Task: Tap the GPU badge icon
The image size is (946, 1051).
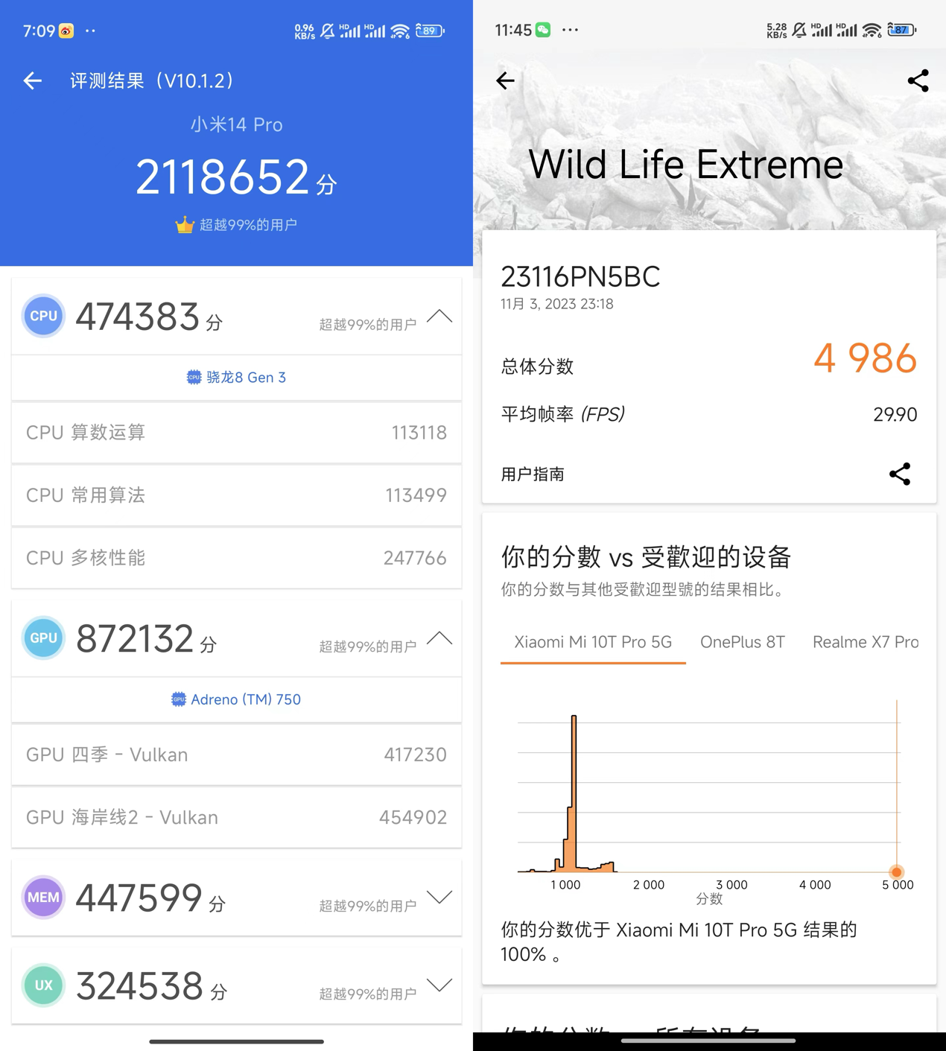Action: [43, 638]
